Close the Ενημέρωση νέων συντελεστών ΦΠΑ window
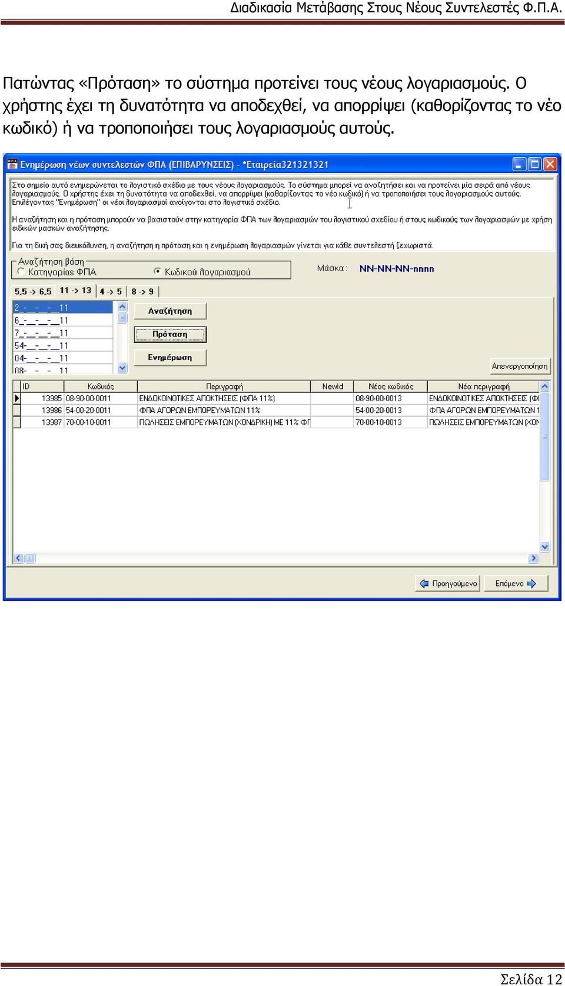The width and height of the screenshot is (565, 986). (x=550, y=164)
